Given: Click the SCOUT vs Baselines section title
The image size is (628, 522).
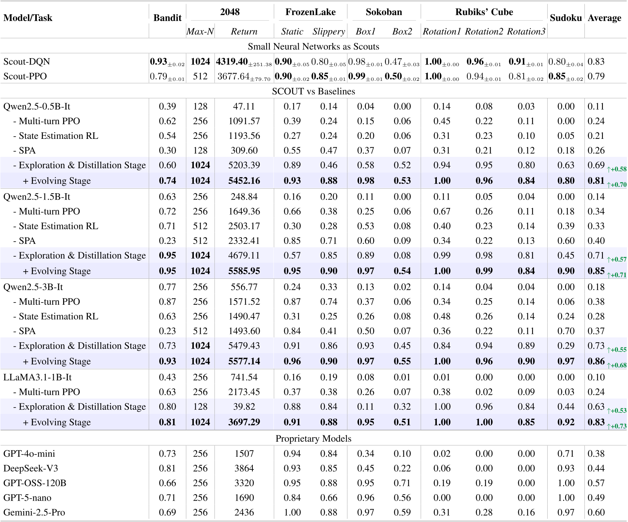Looking at the screenshot, I should [x=313, y=91].
